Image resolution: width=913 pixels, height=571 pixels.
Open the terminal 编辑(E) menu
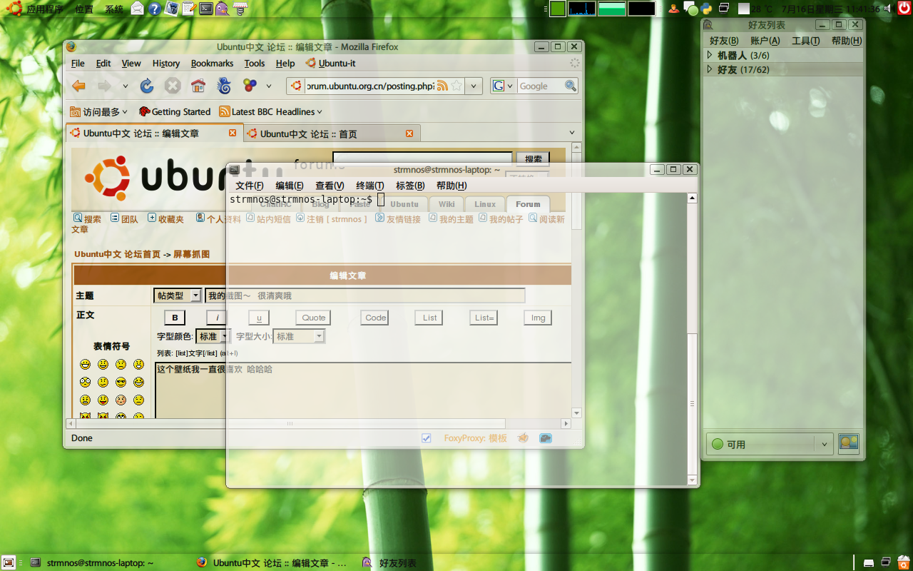[x=290, y=186]
